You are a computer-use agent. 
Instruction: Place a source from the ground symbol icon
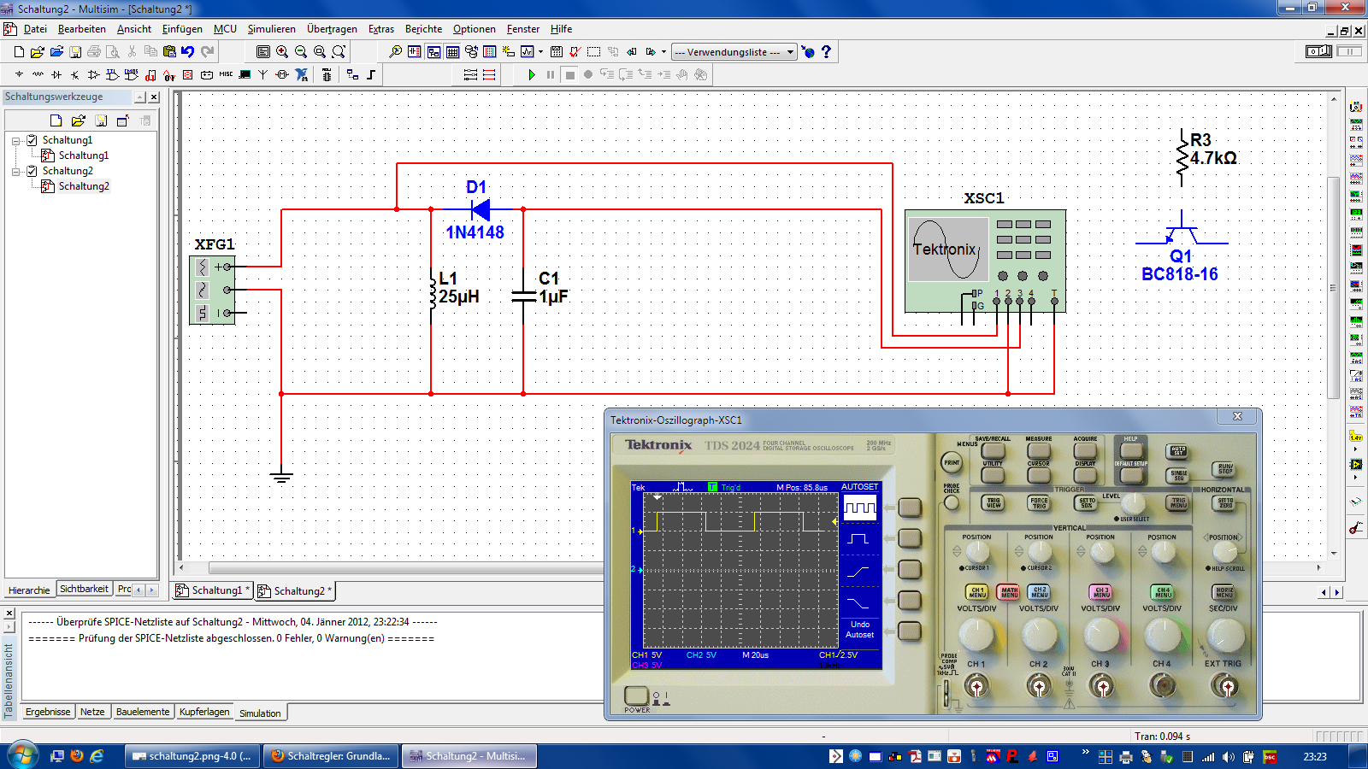[x=19, y=75]
